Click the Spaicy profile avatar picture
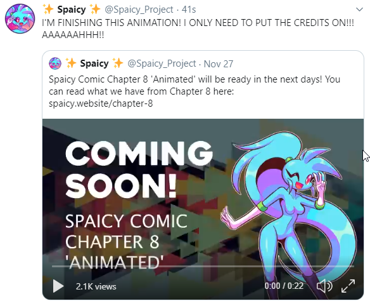Screen dimensions: 370x306 pyautogui.click(x=20, y=18)
